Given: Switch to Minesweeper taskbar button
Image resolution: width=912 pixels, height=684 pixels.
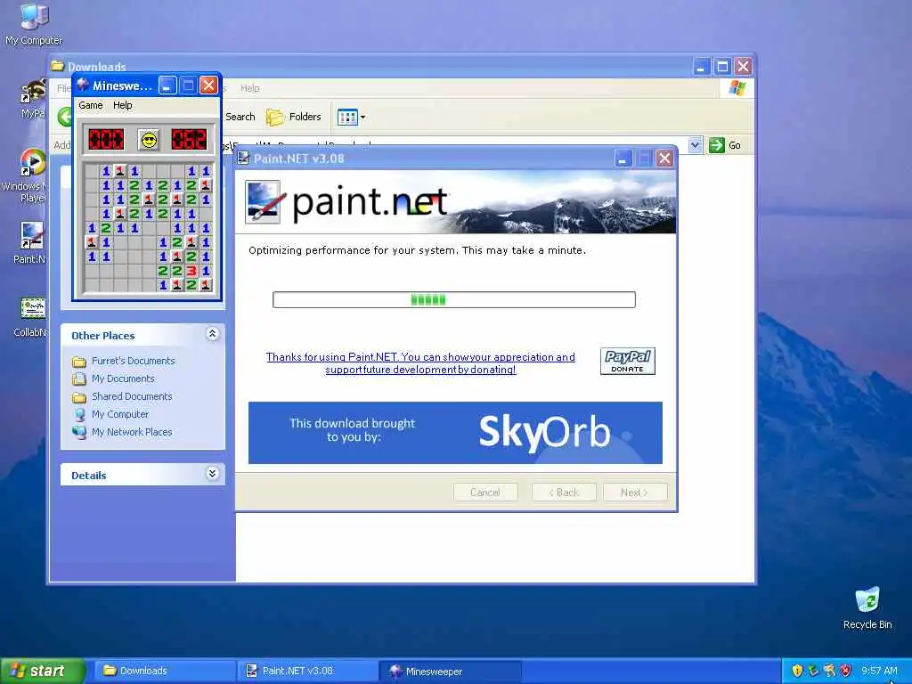Looking at the screenshot, I should (x=450, y=672).
